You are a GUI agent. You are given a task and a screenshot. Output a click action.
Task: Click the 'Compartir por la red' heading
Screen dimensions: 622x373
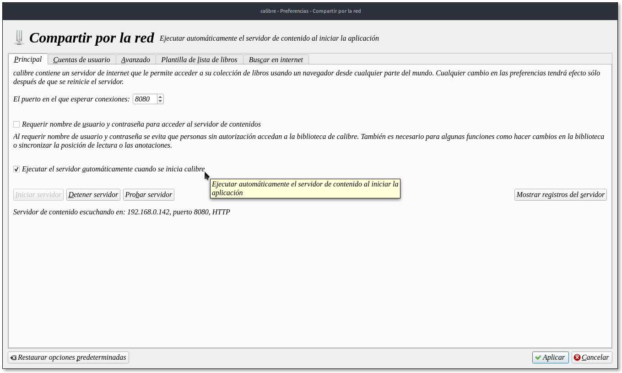[92, 38]
